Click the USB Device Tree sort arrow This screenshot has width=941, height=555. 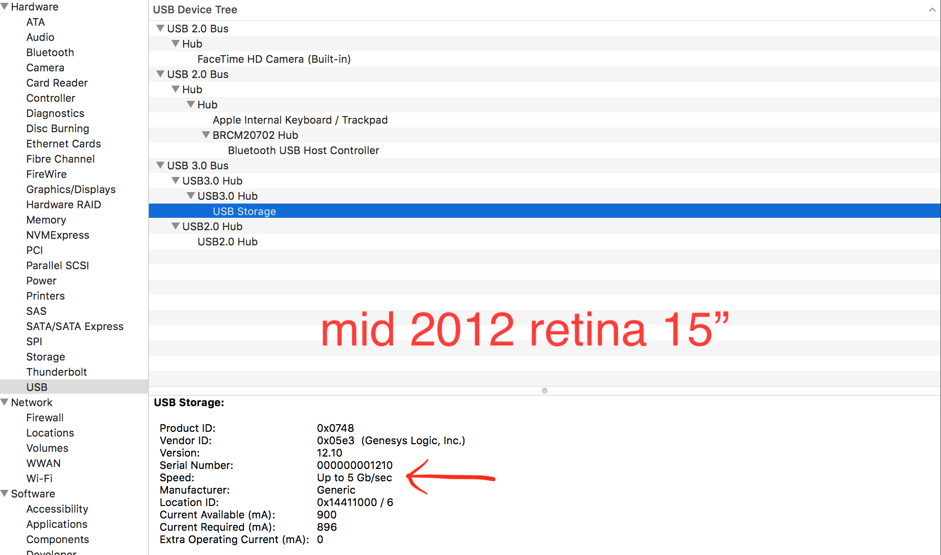click(x=931, y=10)
